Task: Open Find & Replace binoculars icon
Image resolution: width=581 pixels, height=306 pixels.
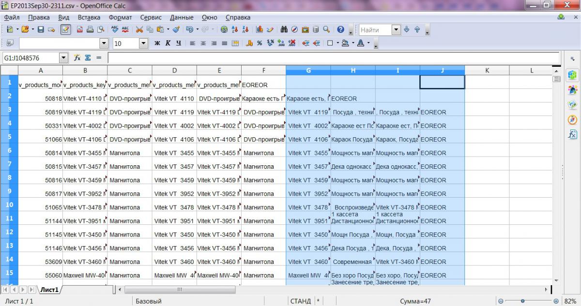Action: point(284,29)
